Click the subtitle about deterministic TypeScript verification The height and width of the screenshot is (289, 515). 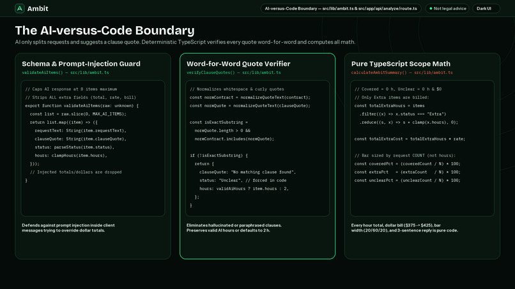click(185, 42)
